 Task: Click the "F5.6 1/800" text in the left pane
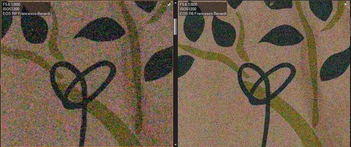[x=12, y=4]
